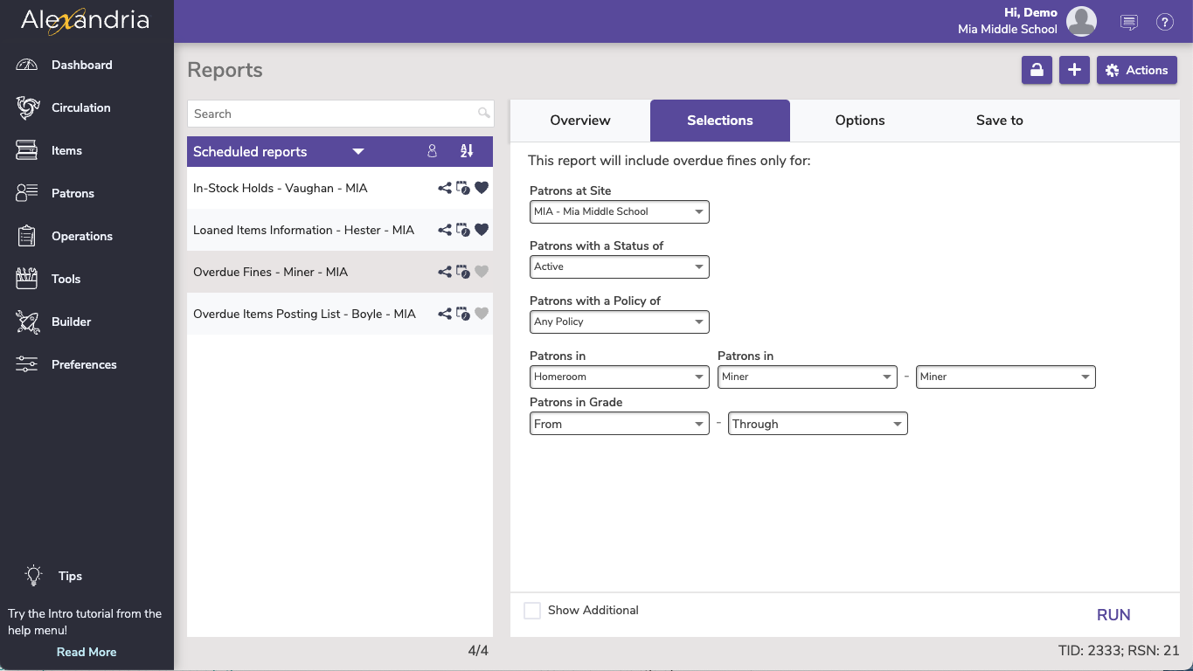Open the Save to tab

pos(999,121)
